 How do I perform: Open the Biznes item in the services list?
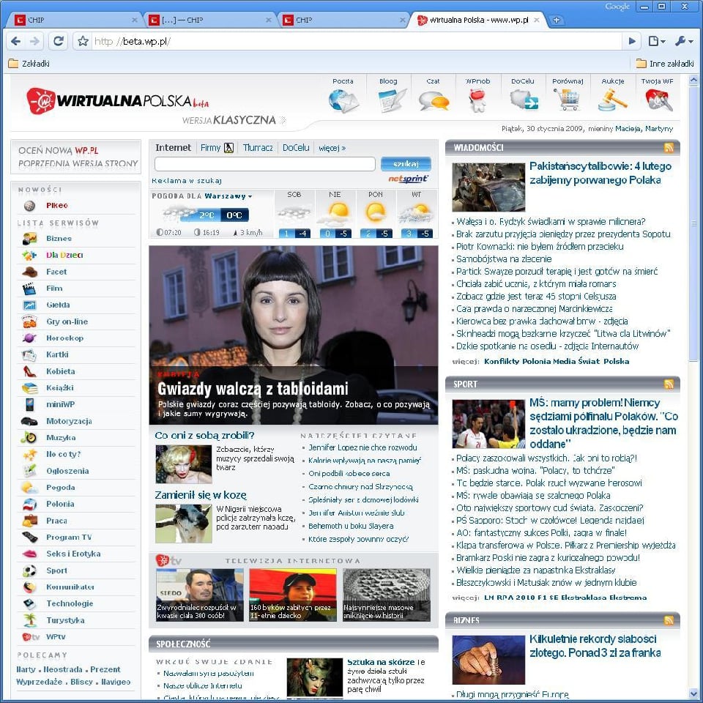(59, 238)
